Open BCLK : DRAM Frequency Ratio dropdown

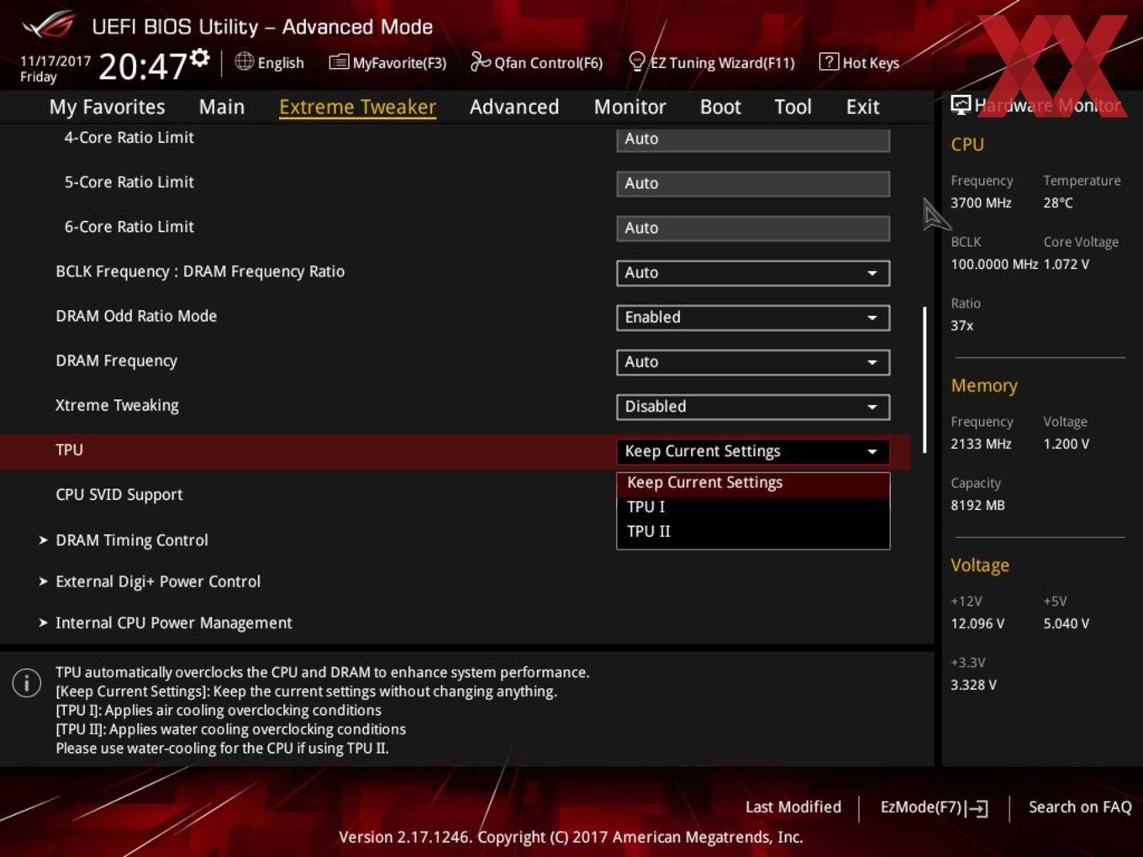[753, 273]
